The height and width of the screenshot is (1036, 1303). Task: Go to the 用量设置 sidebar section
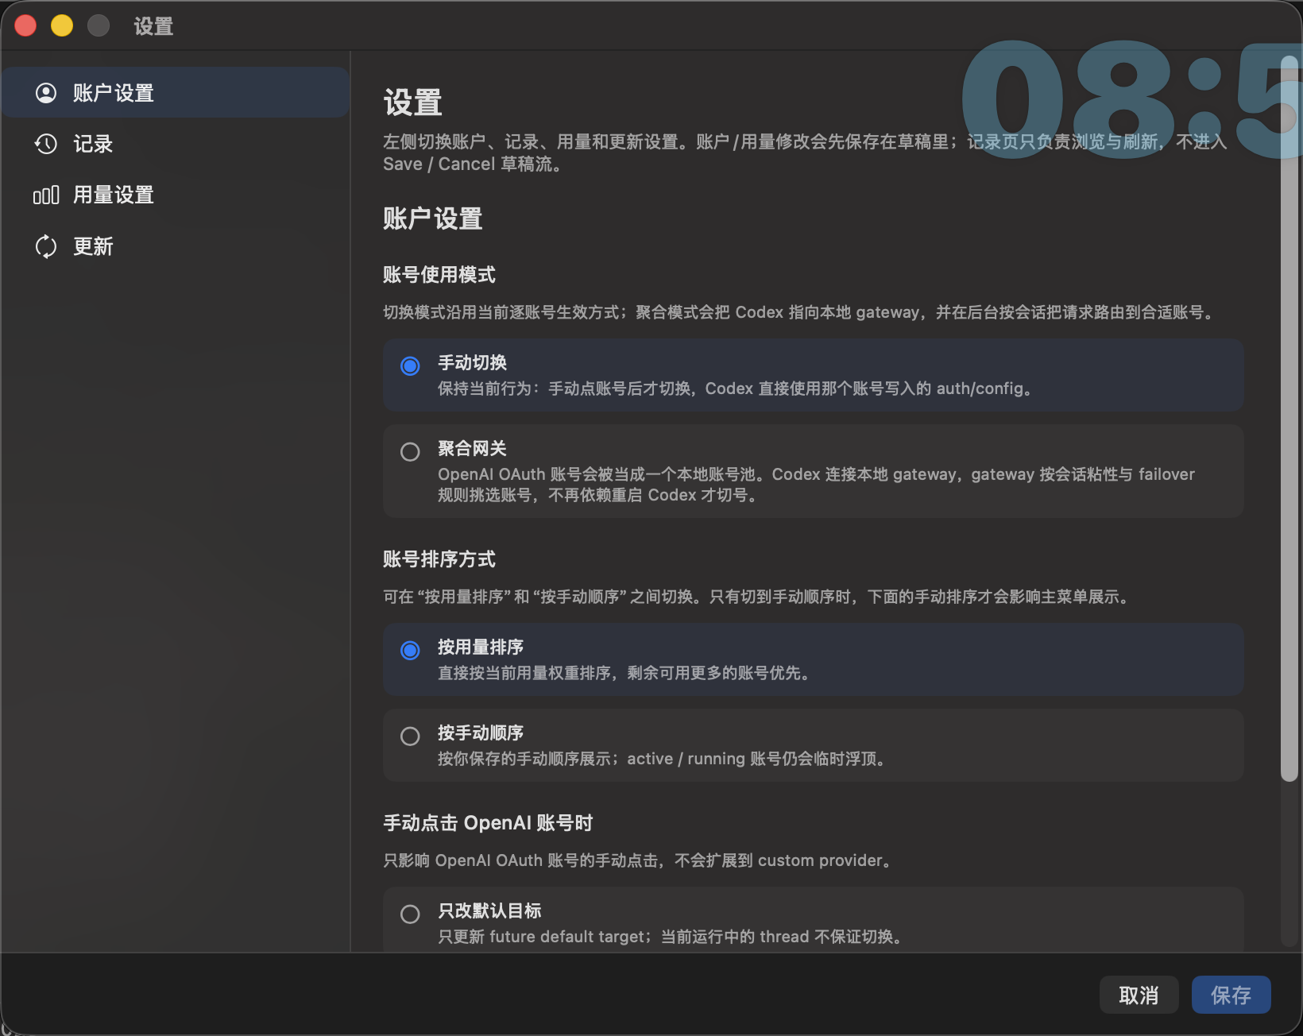pyautogui.click(x=176, y=195)
